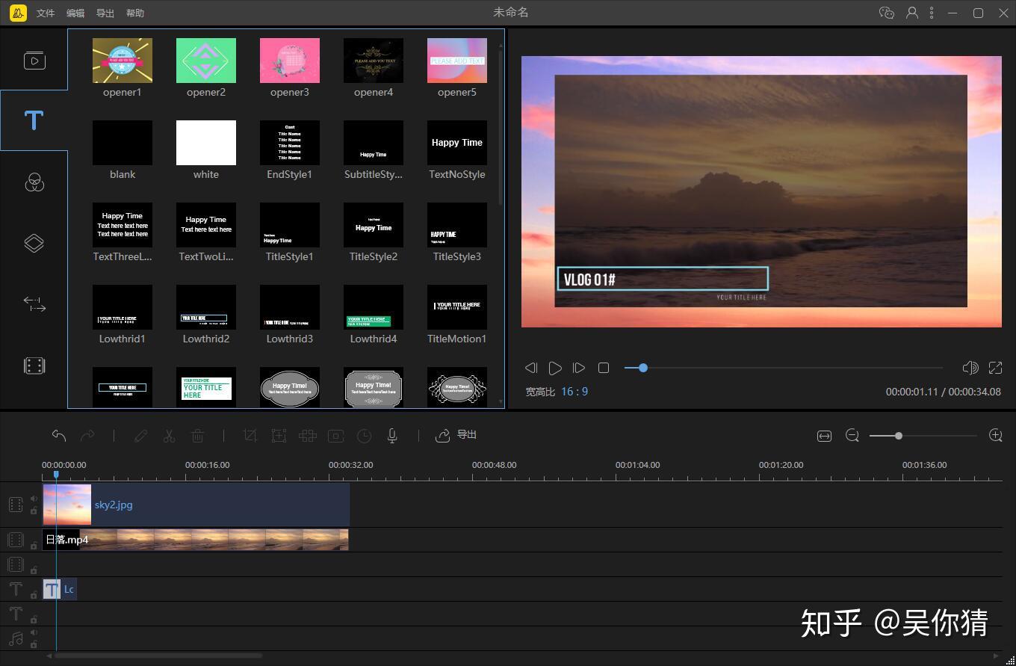
Task: Open the filters sidebar tab
Action: (34, 182)
